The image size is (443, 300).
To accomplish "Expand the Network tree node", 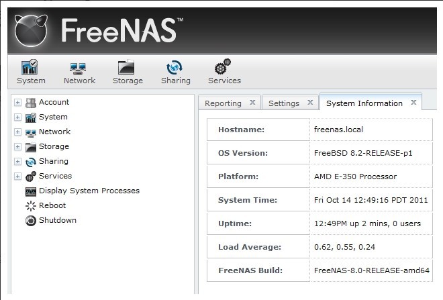I will (17, 132).
